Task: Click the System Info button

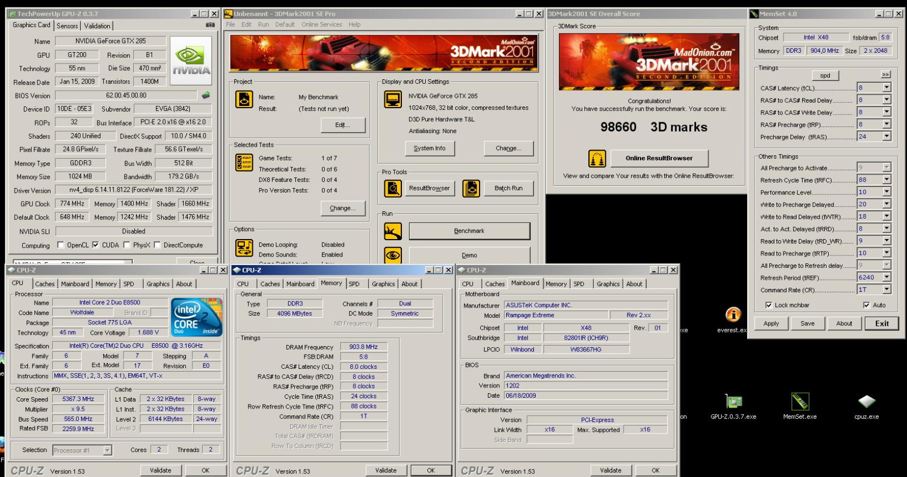Action: [429, 148]
